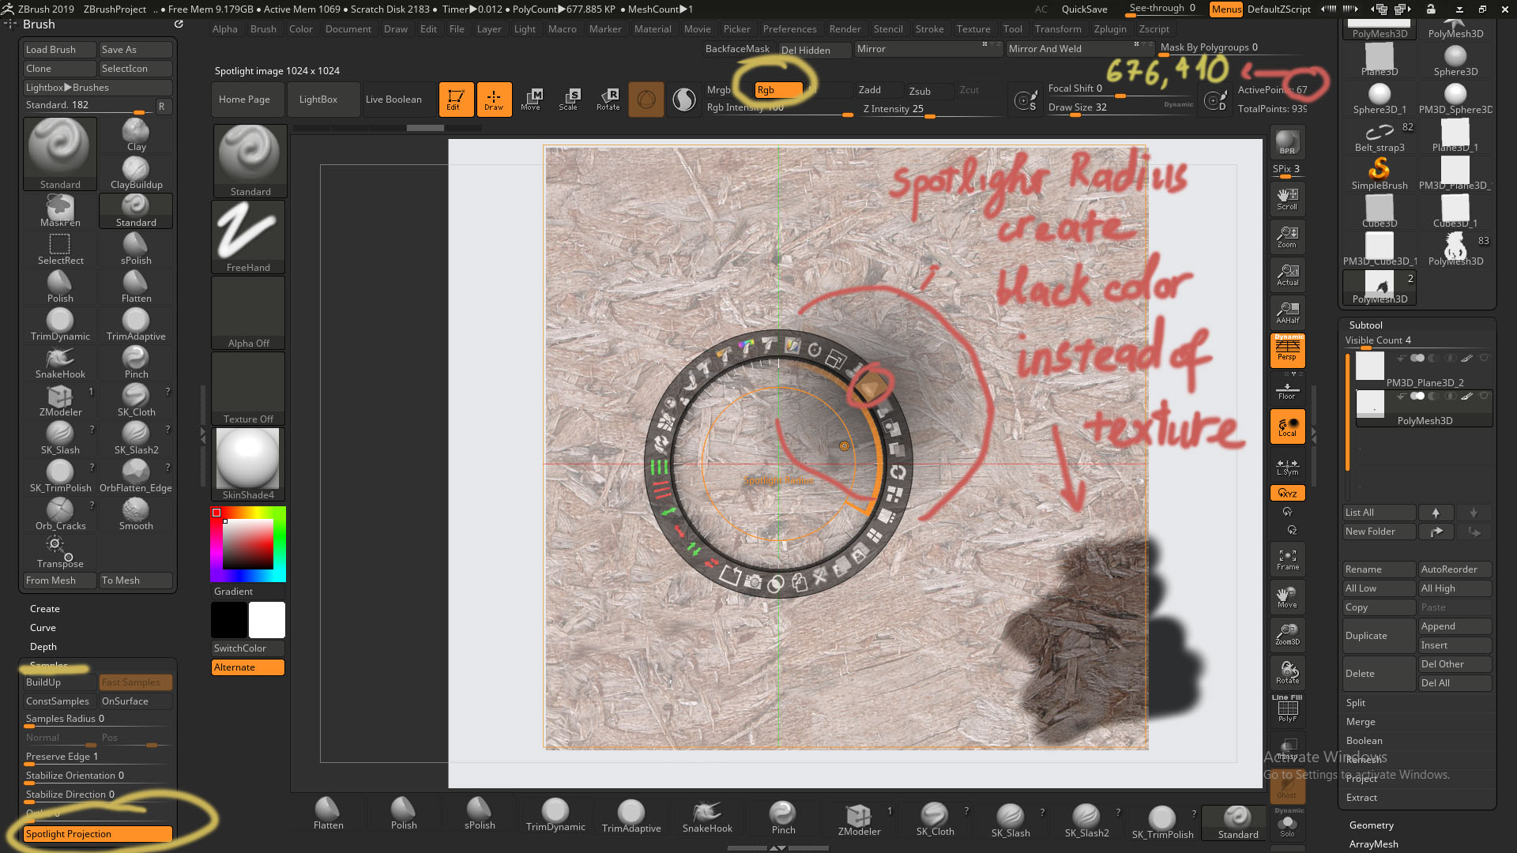Switch to Move transform mode
Image resolution: width=1517 pixels, height=853 pixels.
click(x=531, y=100)
